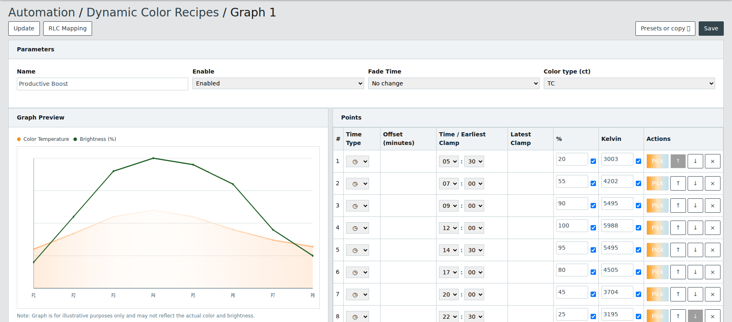Go to Dynamic Color Recipes breadcrumb

(x=152, y=12)
